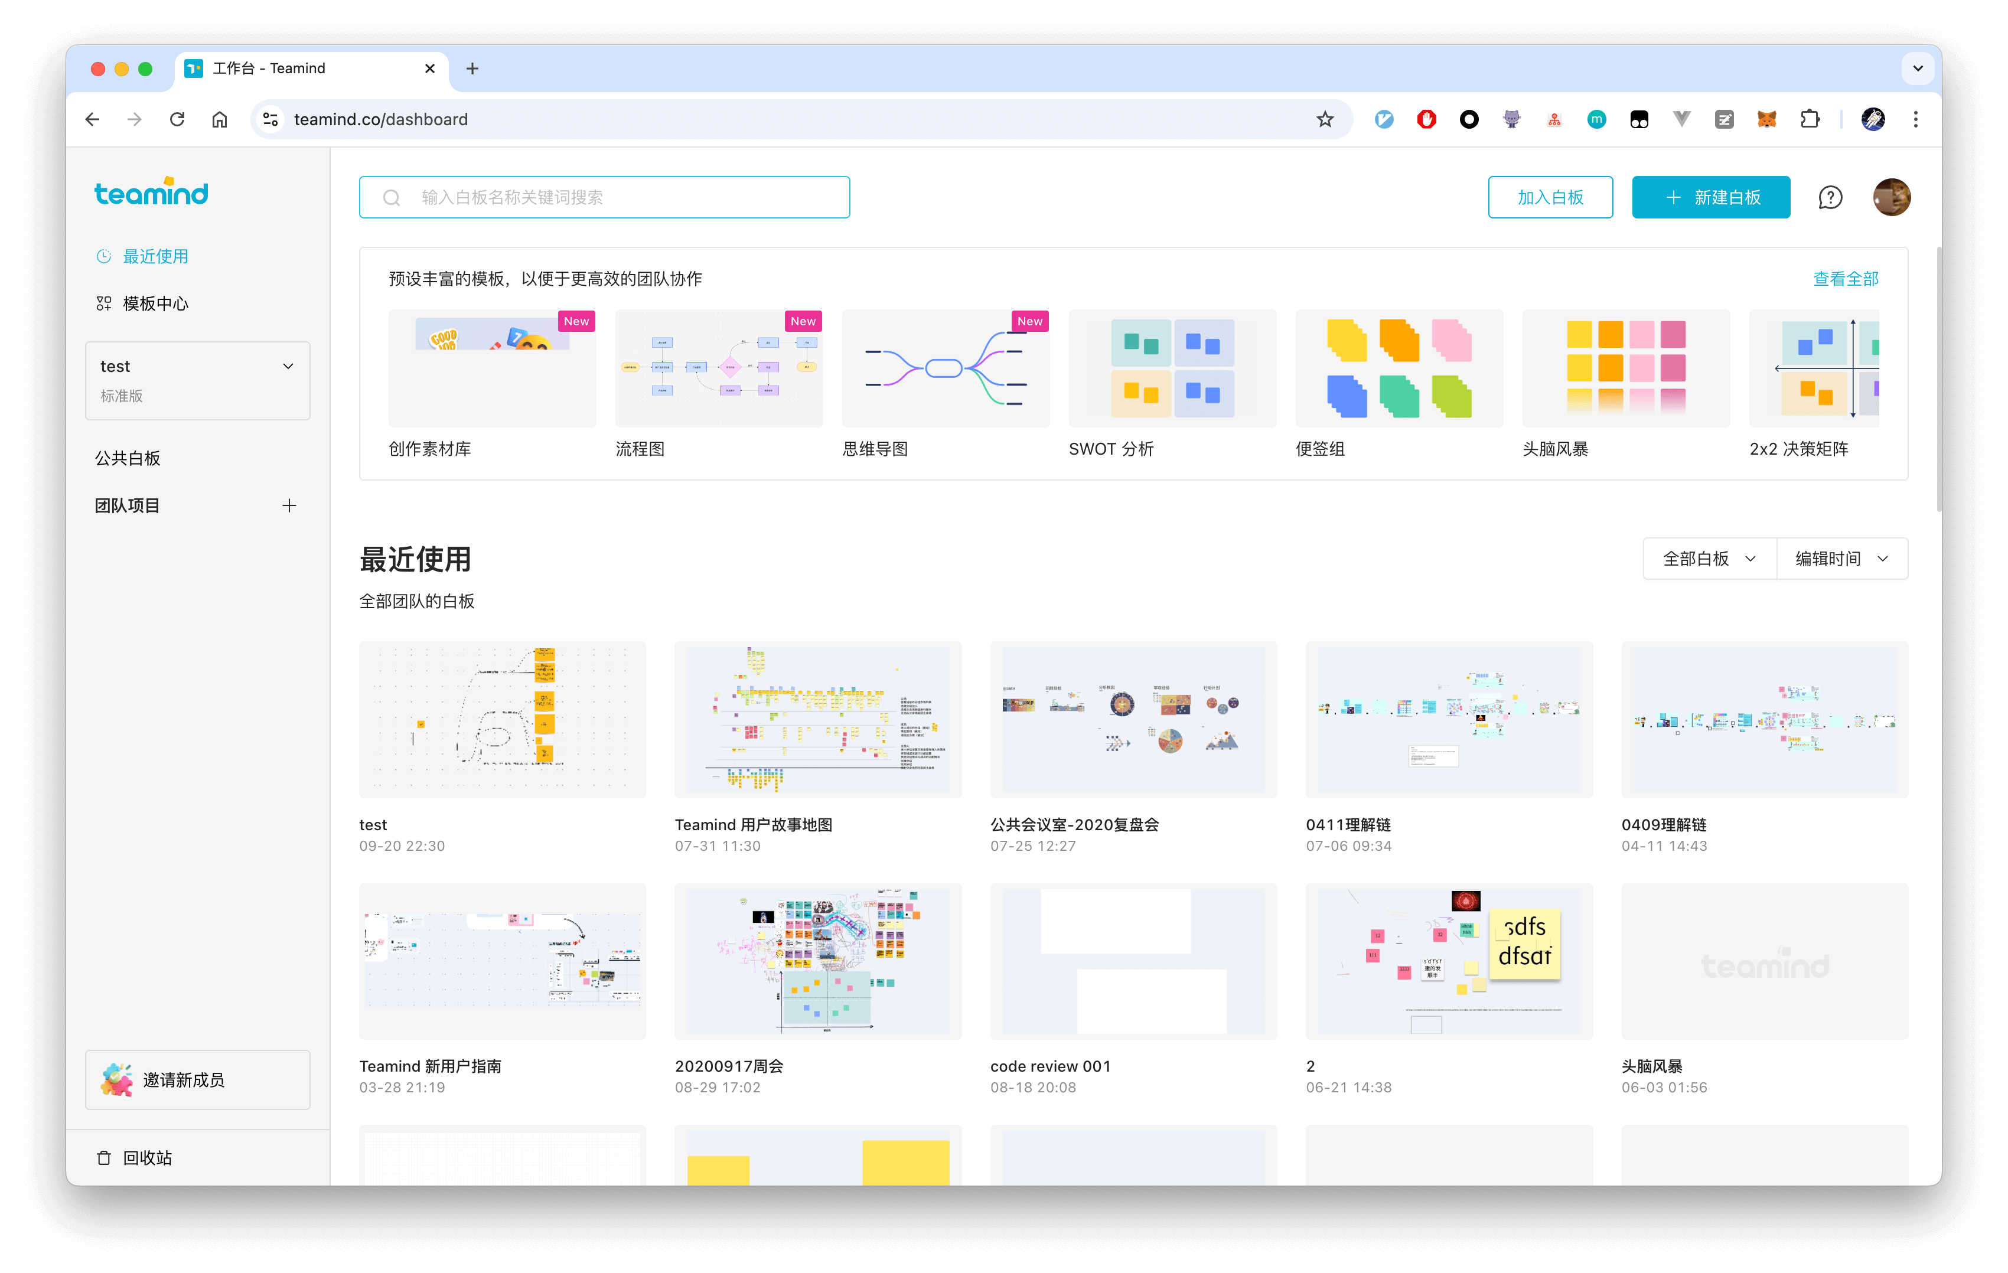Click the recycle bin trash icon
The image size is (2008, 1273).
point(103,1157)
